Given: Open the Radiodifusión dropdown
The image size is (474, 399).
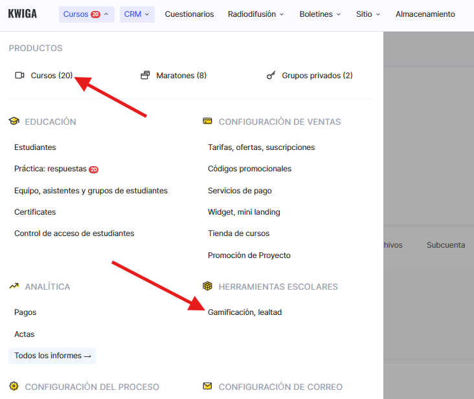Looking at the screenshot, I should [255, 14].
